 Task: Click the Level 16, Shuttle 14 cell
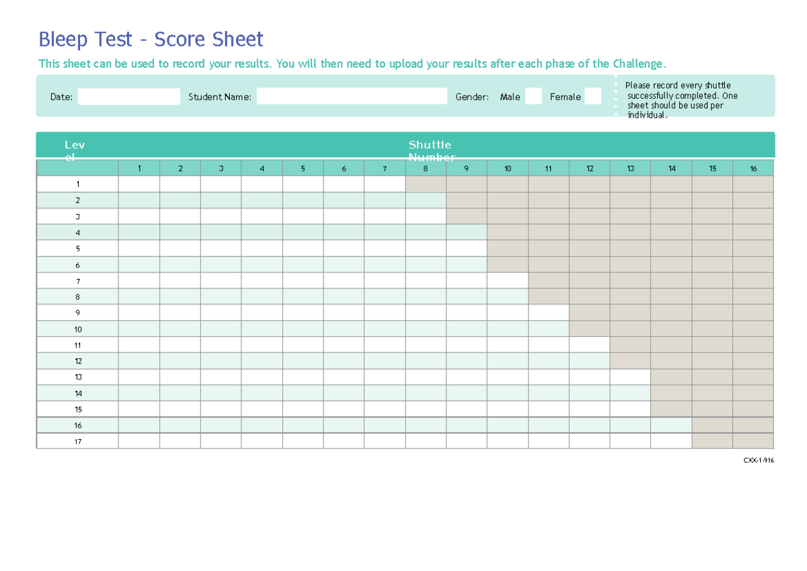[x=671, y=425]
